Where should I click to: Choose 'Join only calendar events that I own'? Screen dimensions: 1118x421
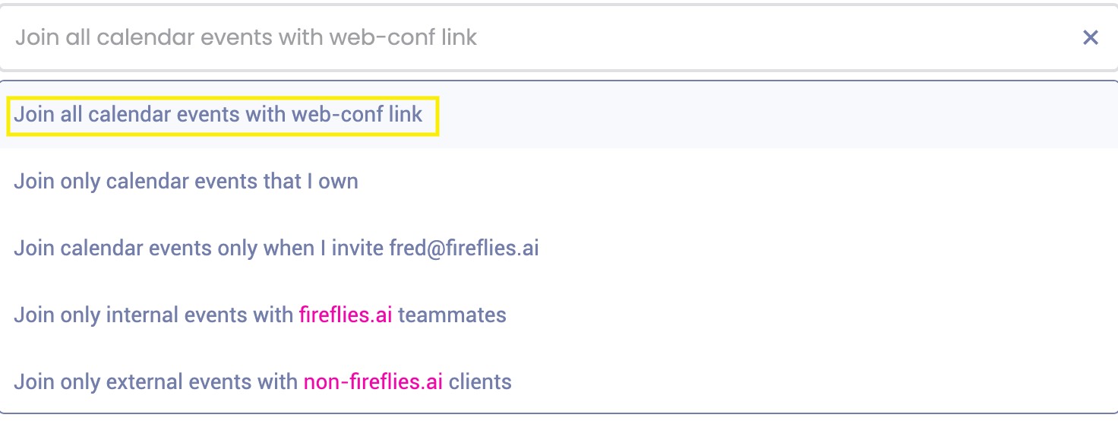tap(559, 182)
